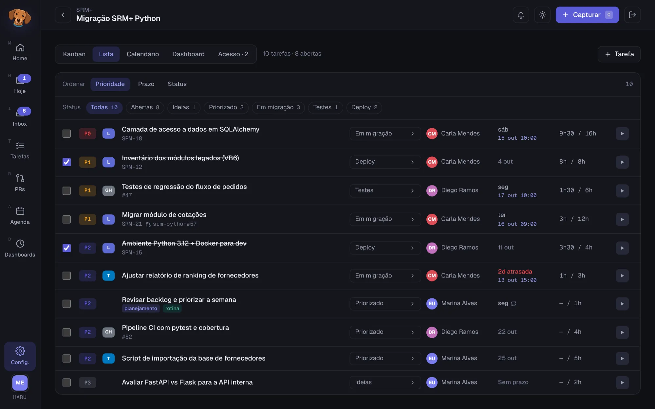655x409 pixels.
Task: Start timer for Avaliar FastAPI vs Flask
Action: click(622, 382)
